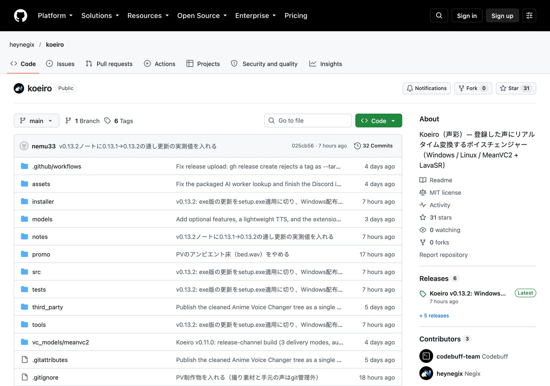This screenshot has height=386, width=550.
Task: Click the file icon beside .gitattributes
Action: click(x=24, y=360)
